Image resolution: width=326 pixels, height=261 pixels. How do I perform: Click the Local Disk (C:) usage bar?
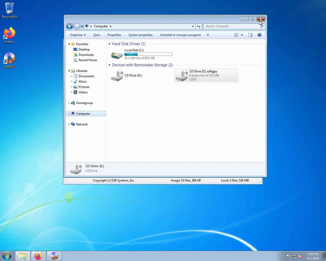tap(148, 54)
